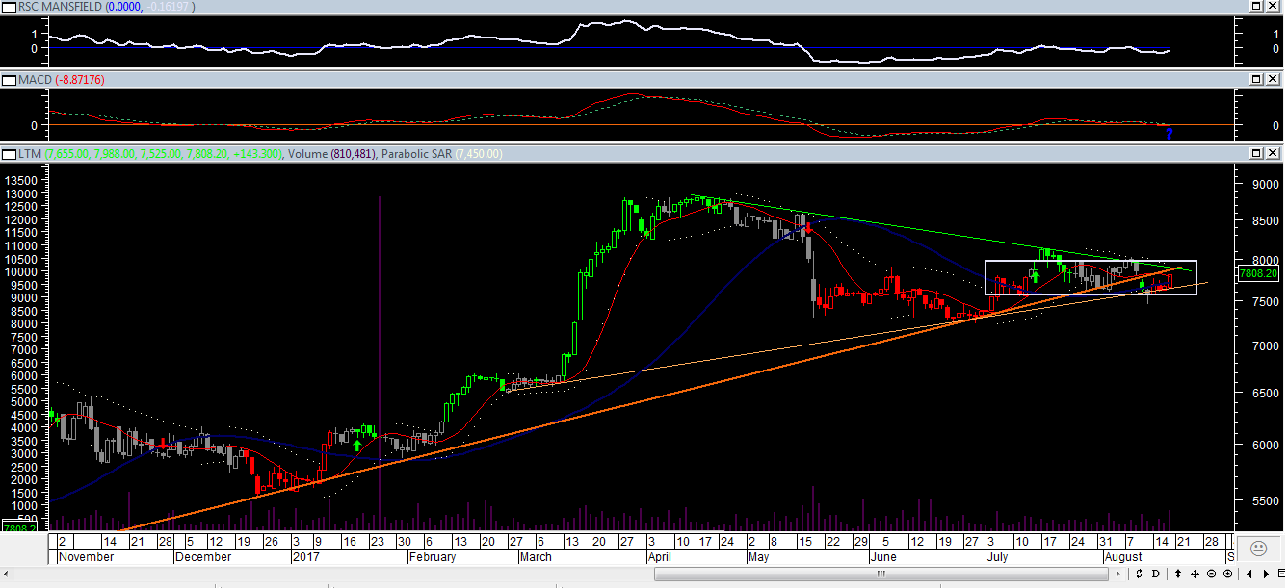Open the smiley face commentary icon
Image resolution: width=1288 pixels, height=588 pixels.
tap(1257, 549)
